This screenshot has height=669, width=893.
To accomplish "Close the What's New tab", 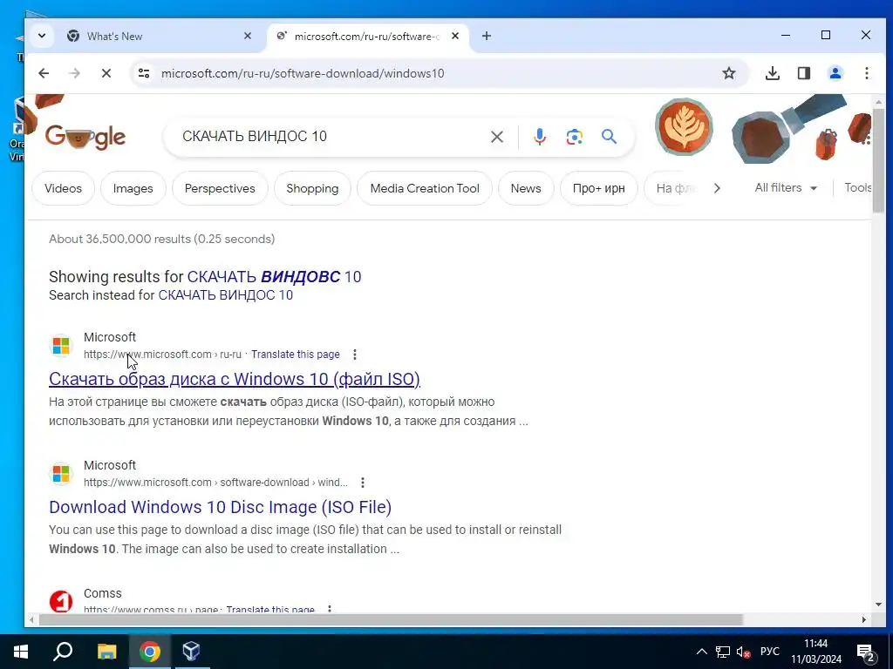I will [247, 36].
